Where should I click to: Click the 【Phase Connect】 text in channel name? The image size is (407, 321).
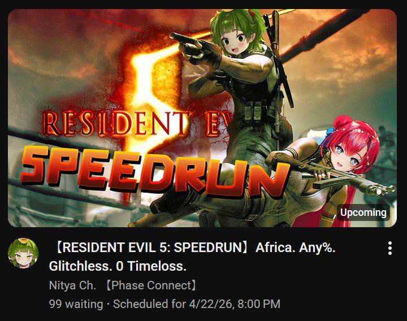click(x=151, y=285)
